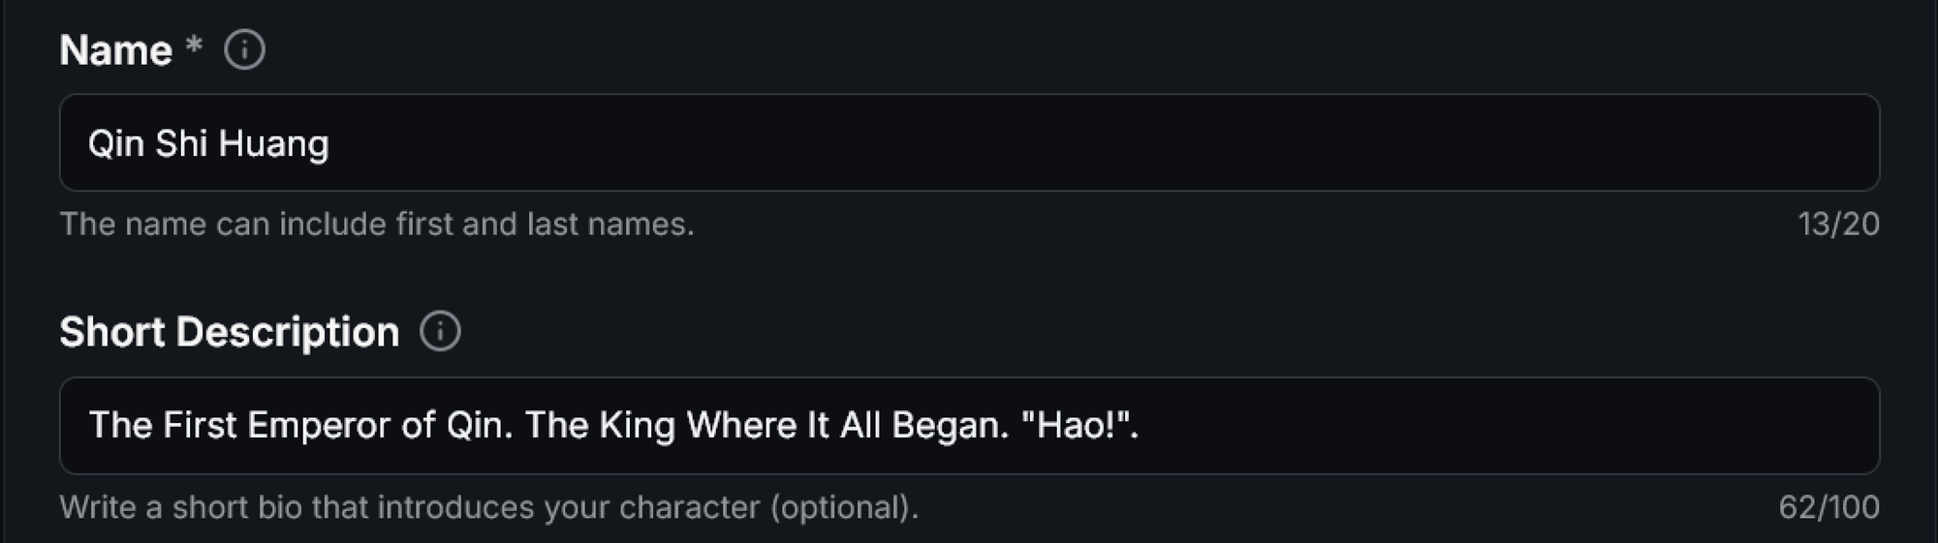The height and width of the screenshot is (543, 1938).
Task: Click 'First' in the Short Description text
Action: point(199,426)
